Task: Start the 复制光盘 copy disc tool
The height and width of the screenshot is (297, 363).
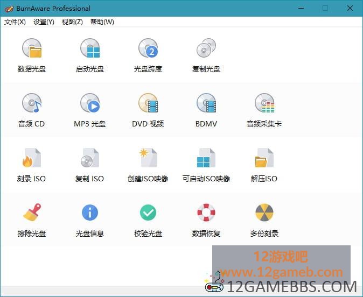Action: [x=206, y=55]
